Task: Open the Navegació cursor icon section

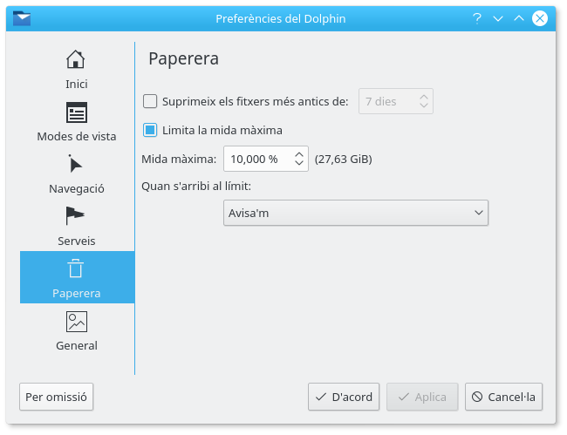Action: 77,164
